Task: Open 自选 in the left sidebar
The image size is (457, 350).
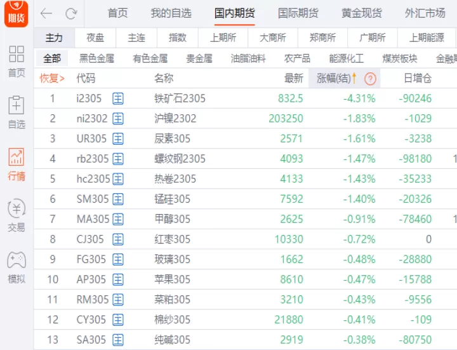Action: [x=17, y=112]
